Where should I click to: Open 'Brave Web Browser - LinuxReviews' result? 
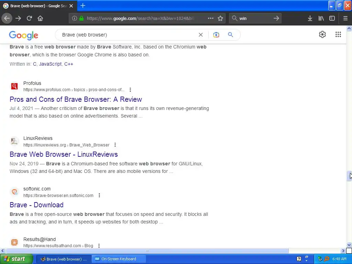point(64,154)
